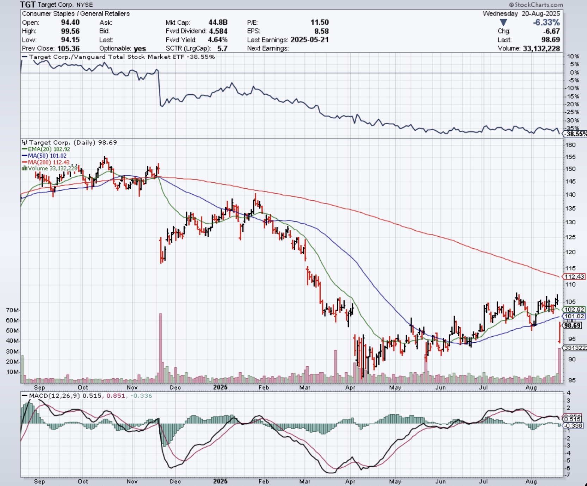587x486 pixels.
Task: Click the Prev Close value 105.36
Action: (x=68, y=49)
